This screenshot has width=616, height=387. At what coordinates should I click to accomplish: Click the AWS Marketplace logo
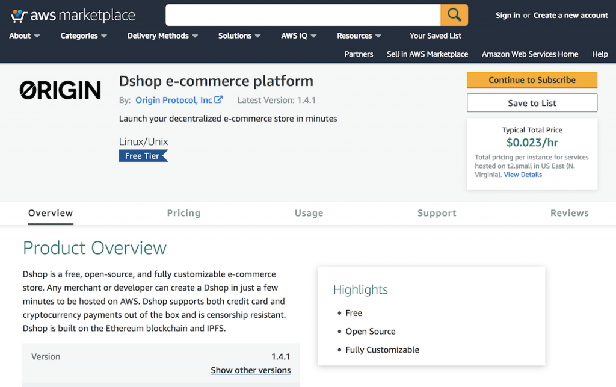click(x=73, y=16)
